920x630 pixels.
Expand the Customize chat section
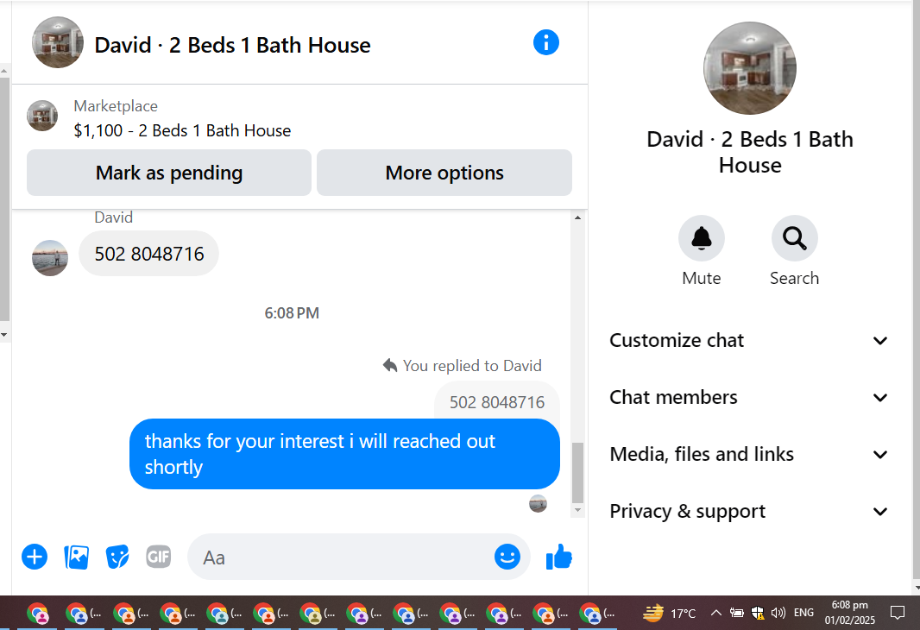[748, 340]
